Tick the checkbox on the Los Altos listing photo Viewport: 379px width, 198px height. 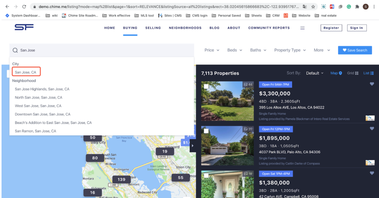[x=206, y=86]
